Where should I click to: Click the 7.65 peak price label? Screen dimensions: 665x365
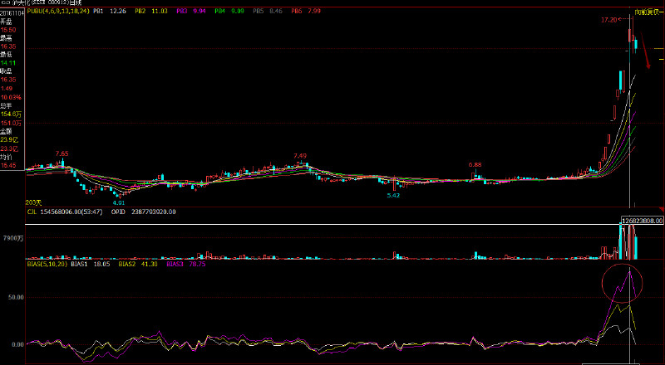62,153
